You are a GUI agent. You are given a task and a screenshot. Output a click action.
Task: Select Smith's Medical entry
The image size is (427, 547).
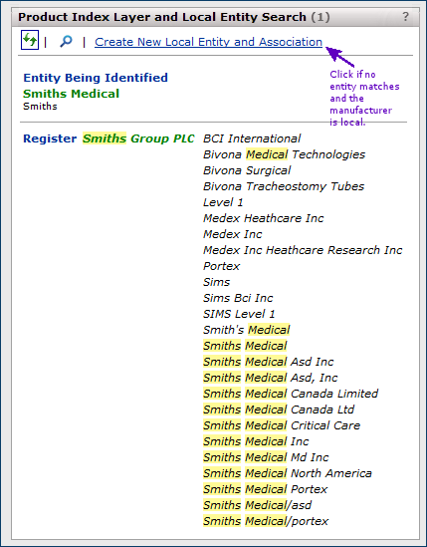247,330
